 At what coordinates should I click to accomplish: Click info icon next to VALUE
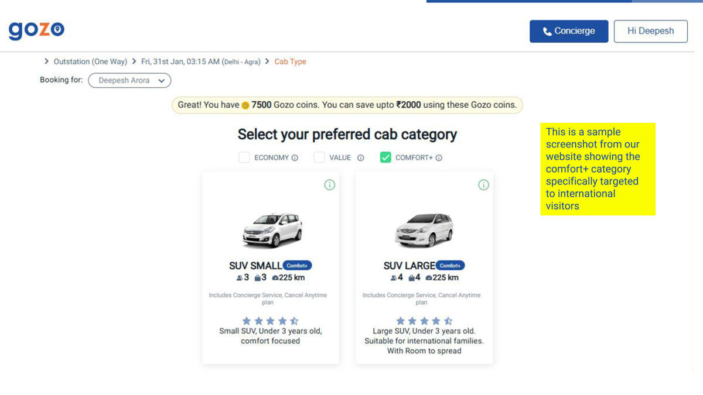[361, 157]
